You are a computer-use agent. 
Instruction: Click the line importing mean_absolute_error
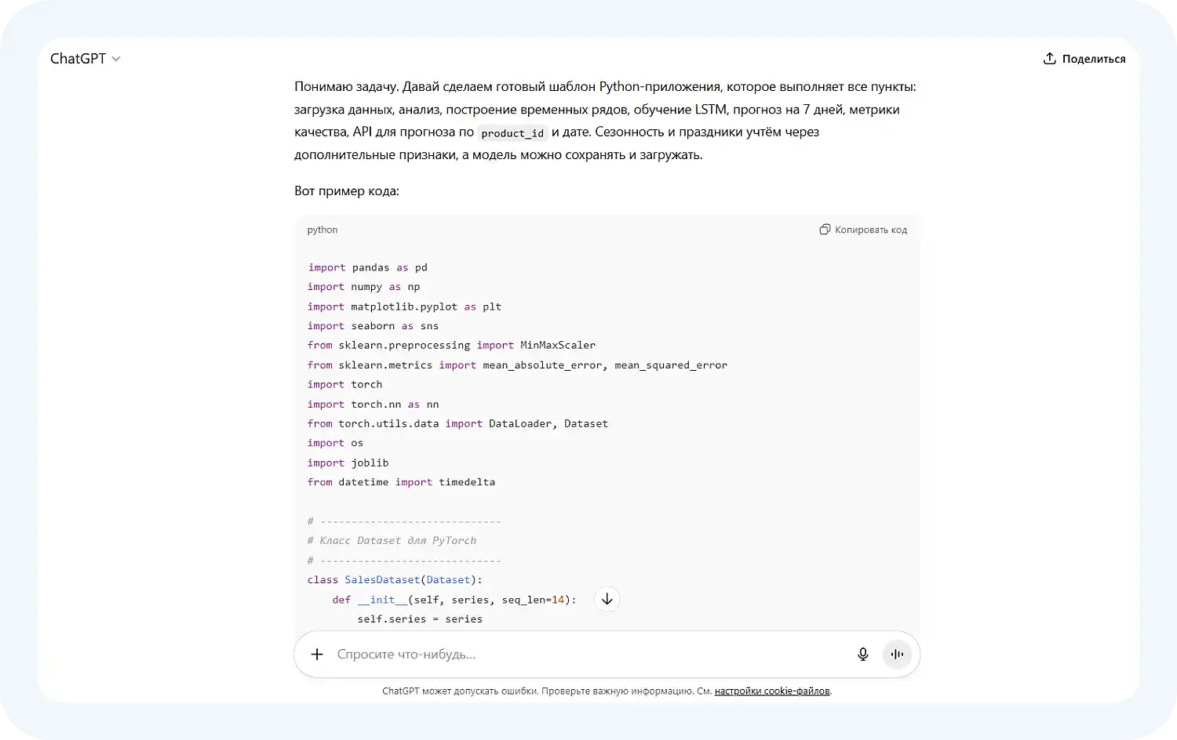coord(517,365)
